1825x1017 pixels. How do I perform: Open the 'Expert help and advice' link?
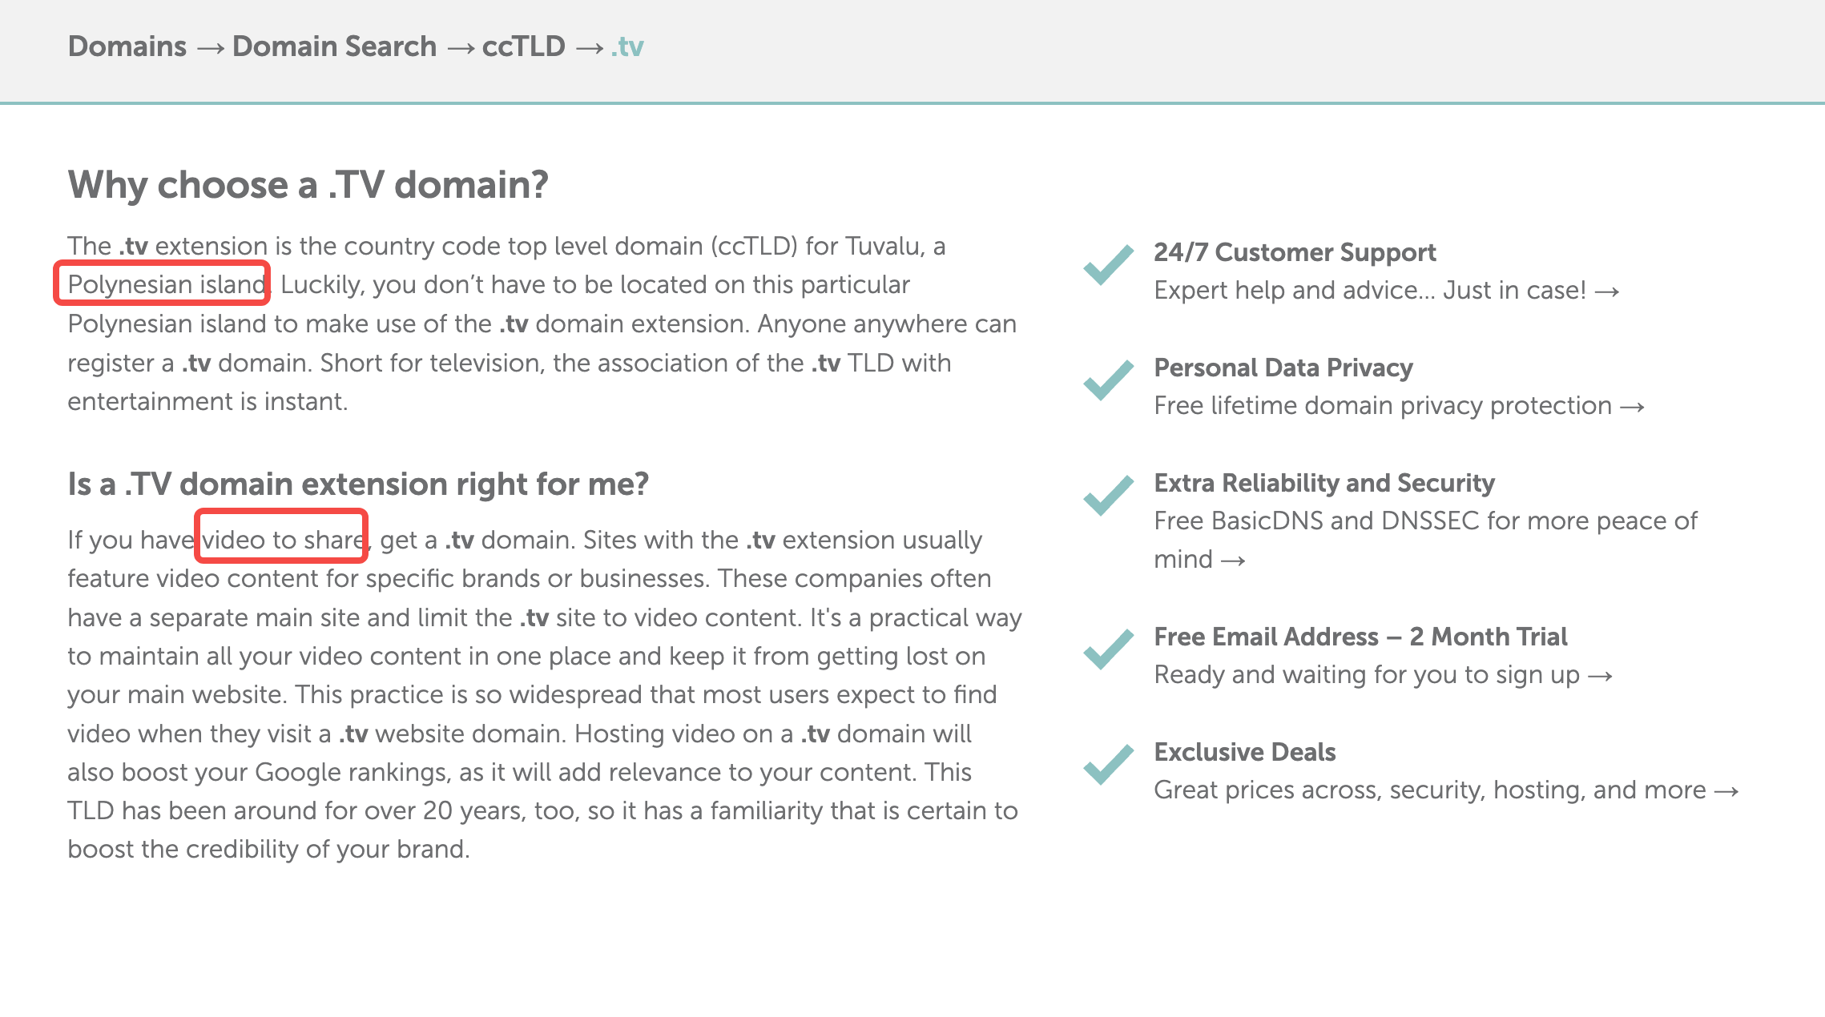pyautogui.click(x=1387, y=290)
